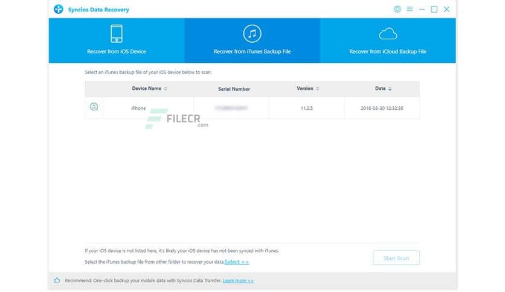Sort by Version column arrow

tap(318, 89)
